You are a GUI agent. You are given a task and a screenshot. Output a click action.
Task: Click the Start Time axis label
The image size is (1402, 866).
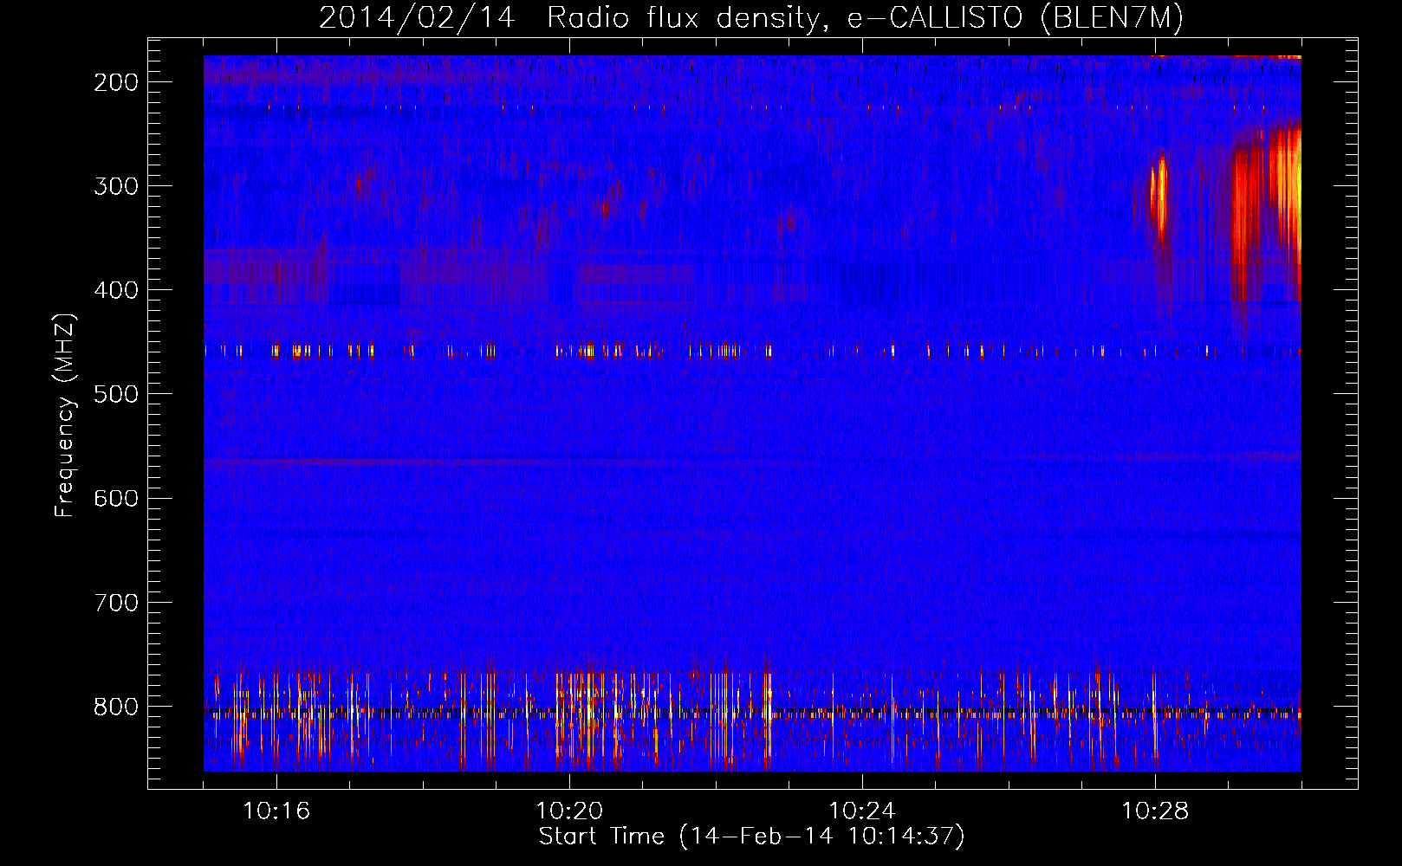coord(751,836)
